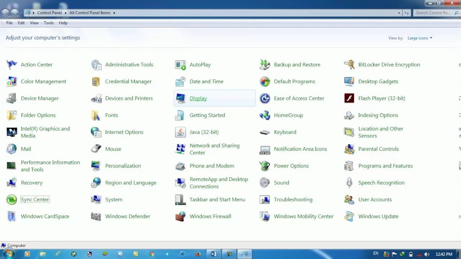Screen dimensions: 461x259
Task: Open Word from the taskbar
Action: click(214, 254)
